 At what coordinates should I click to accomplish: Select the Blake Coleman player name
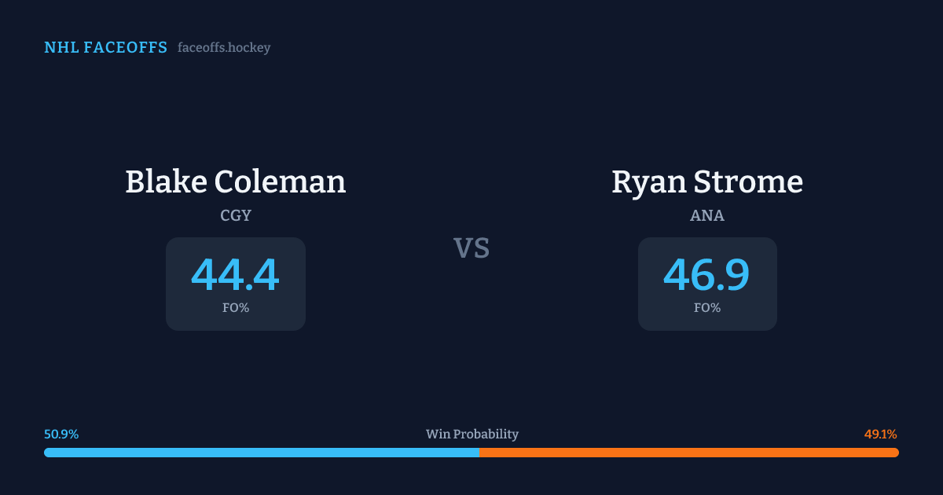(236, 182)
